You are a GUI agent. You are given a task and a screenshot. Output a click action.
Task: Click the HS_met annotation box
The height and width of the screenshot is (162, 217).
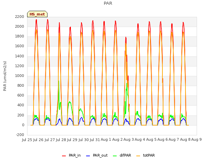tap(37, 14)
